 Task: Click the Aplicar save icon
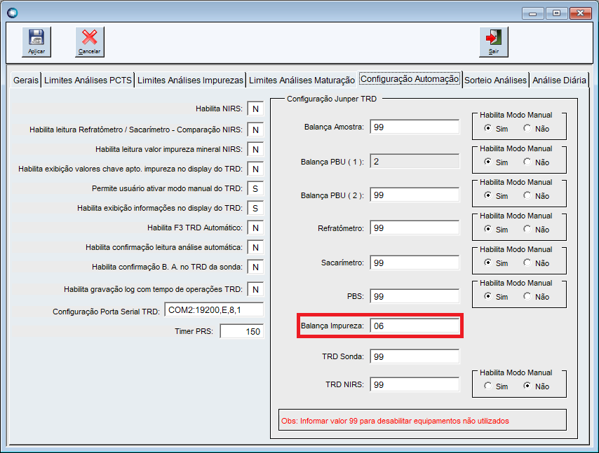pos(36,41)
